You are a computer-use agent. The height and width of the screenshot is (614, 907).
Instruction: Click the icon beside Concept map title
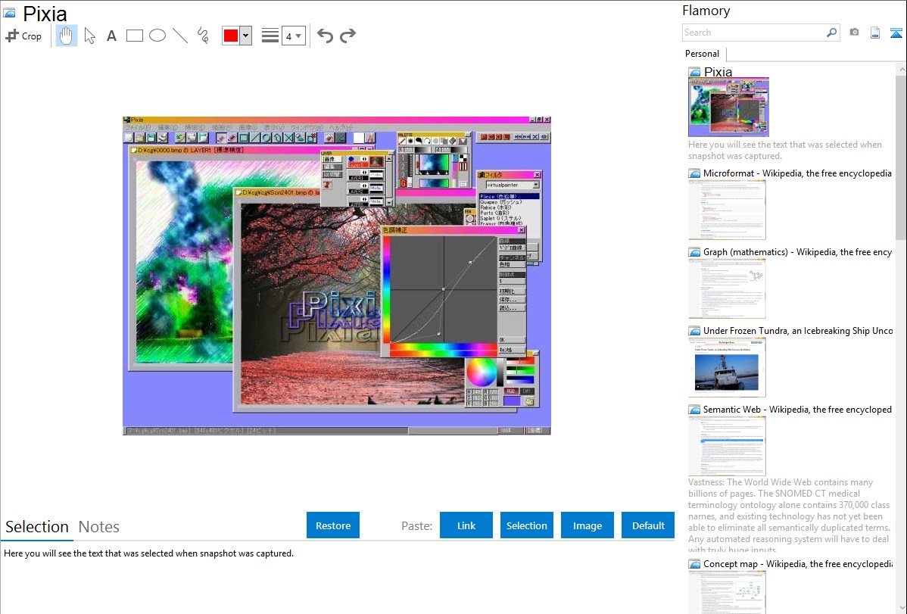pos(694,564)
